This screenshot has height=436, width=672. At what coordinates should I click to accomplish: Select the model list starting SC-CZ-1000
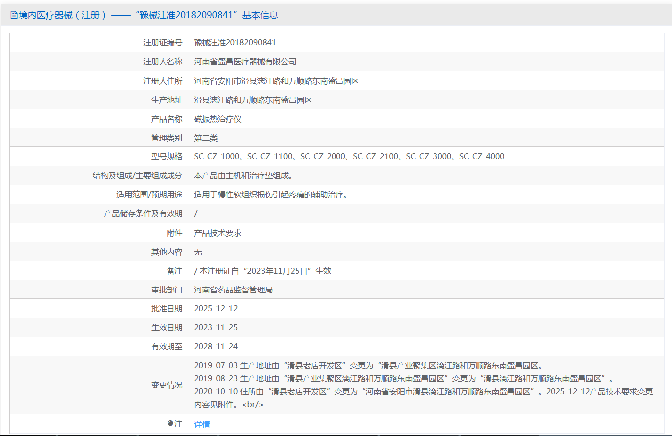349,156
